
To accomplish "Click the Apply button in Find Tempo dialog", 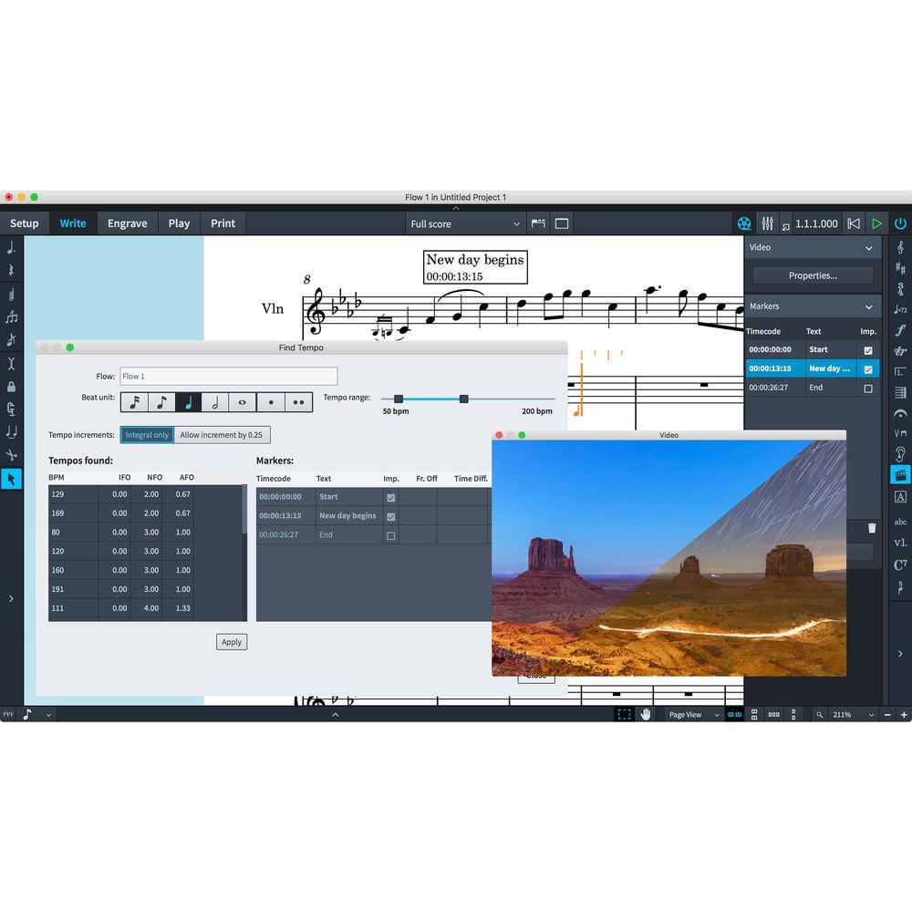I will coord(231,641).
